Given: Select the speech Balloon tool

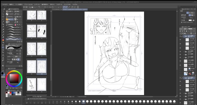Looking at the screenshot, I should coord(3,68).
